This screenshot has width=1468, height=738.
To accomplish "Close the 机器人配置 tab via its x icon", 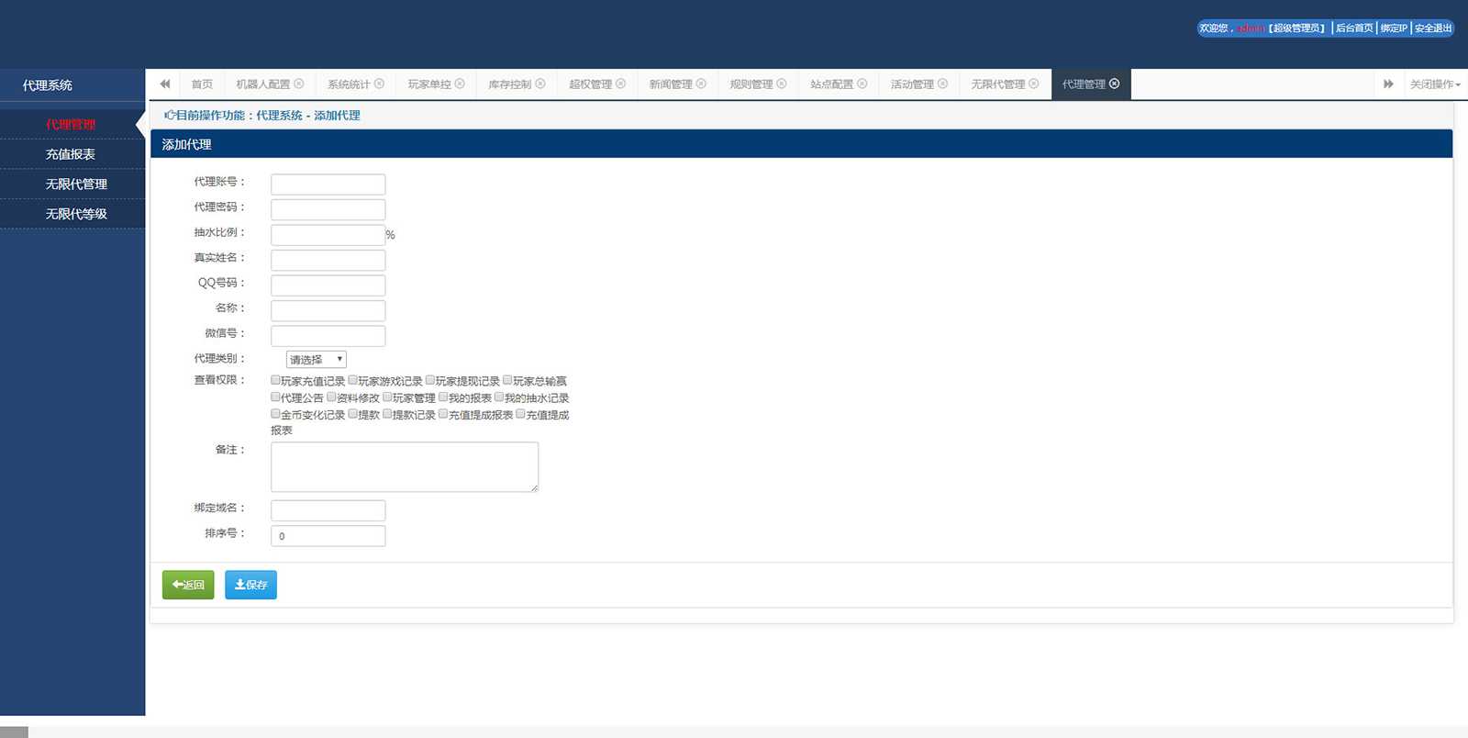I will pyautogui.click(x=299, y=84).
